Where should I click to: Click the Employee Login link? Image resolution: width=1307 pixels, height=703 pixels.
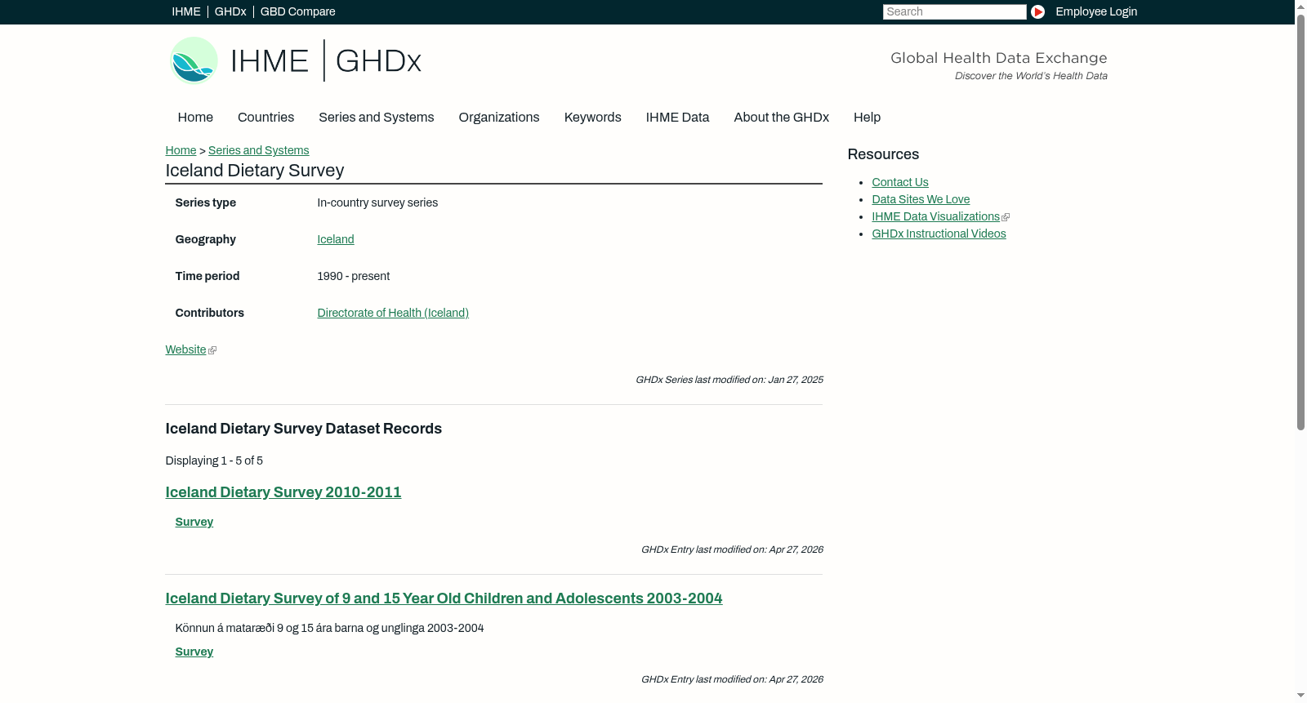[x=1096, y=11]
